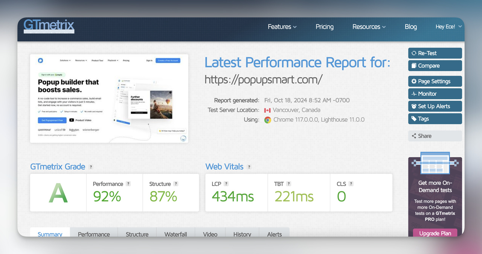
Task: Click the Web Vitals help question mark
Action: coord(249,167)
